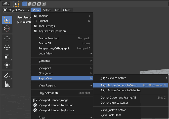Click Align Active Camera to View
The image size is (169, 119).
coord(118,85)
